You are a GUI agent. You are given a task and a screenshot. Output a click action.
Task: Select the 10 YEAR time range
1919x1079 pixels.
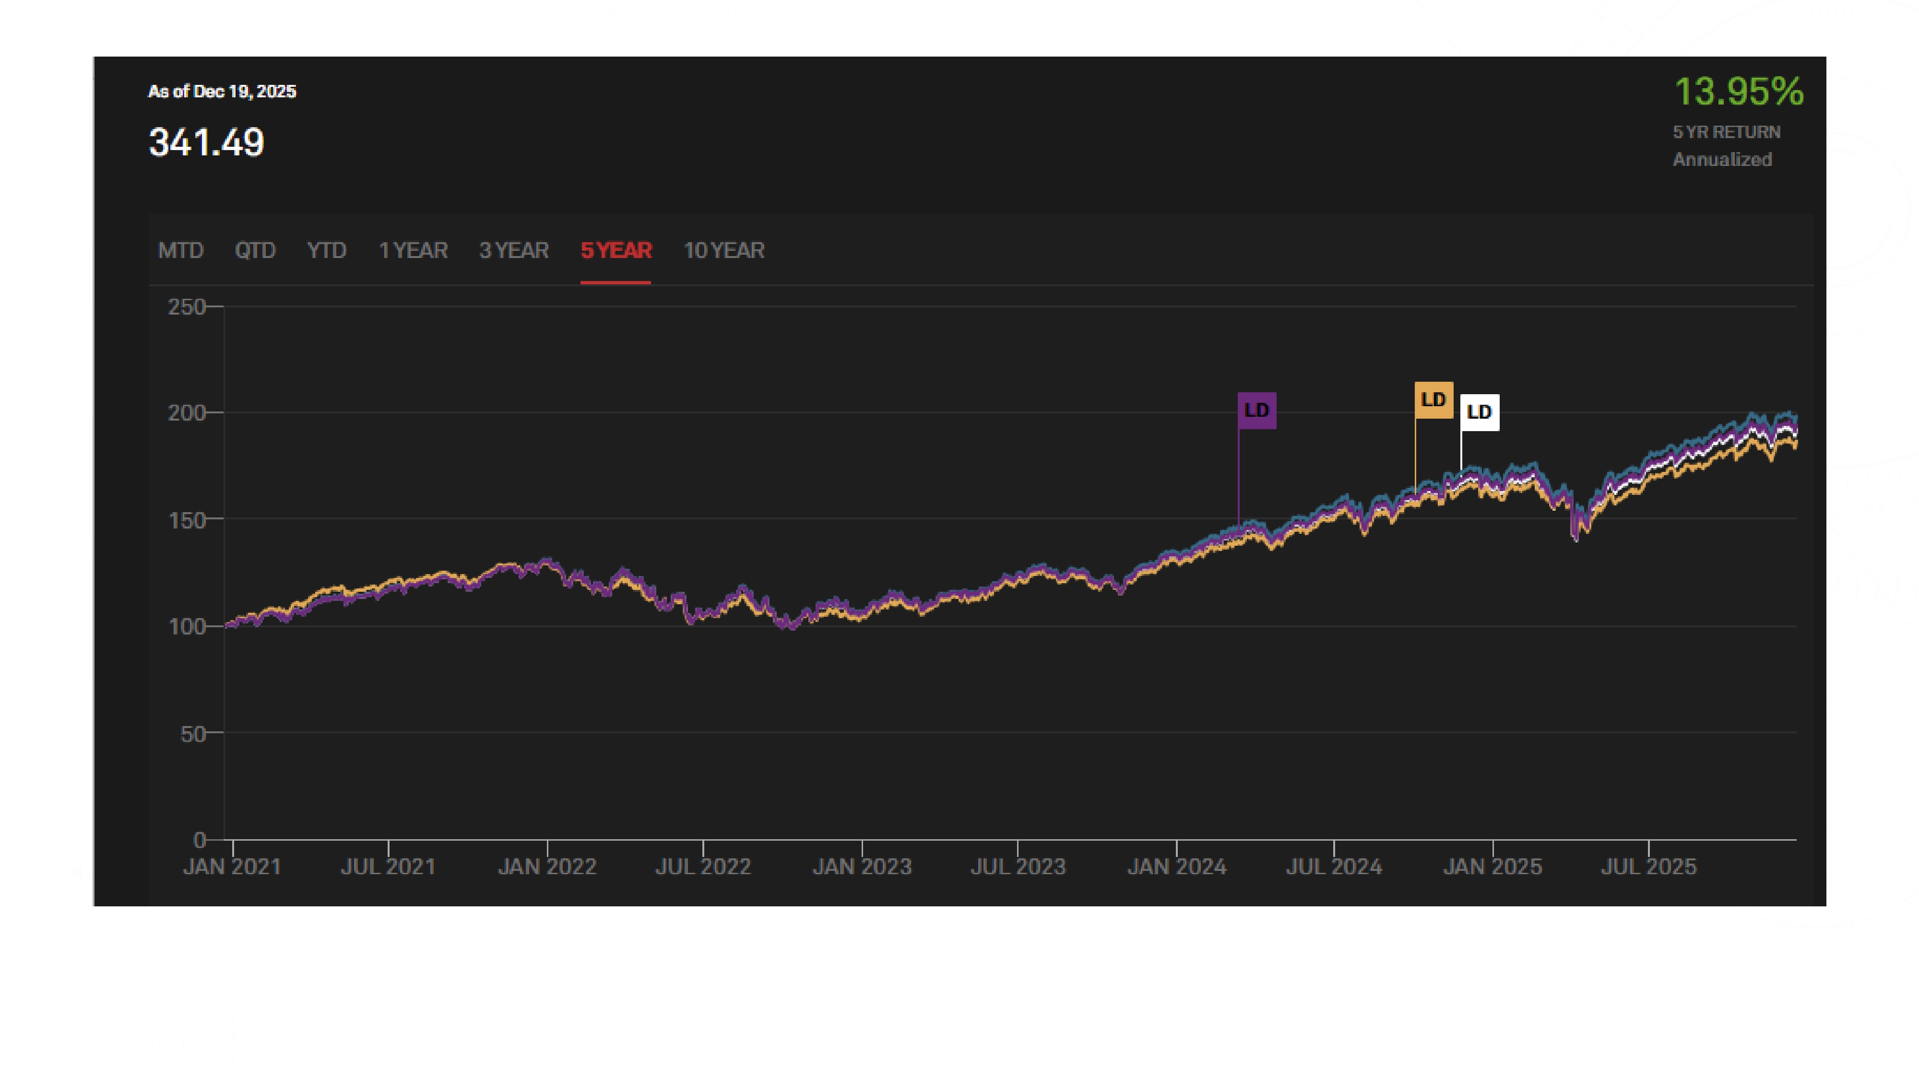coord(723,250)
